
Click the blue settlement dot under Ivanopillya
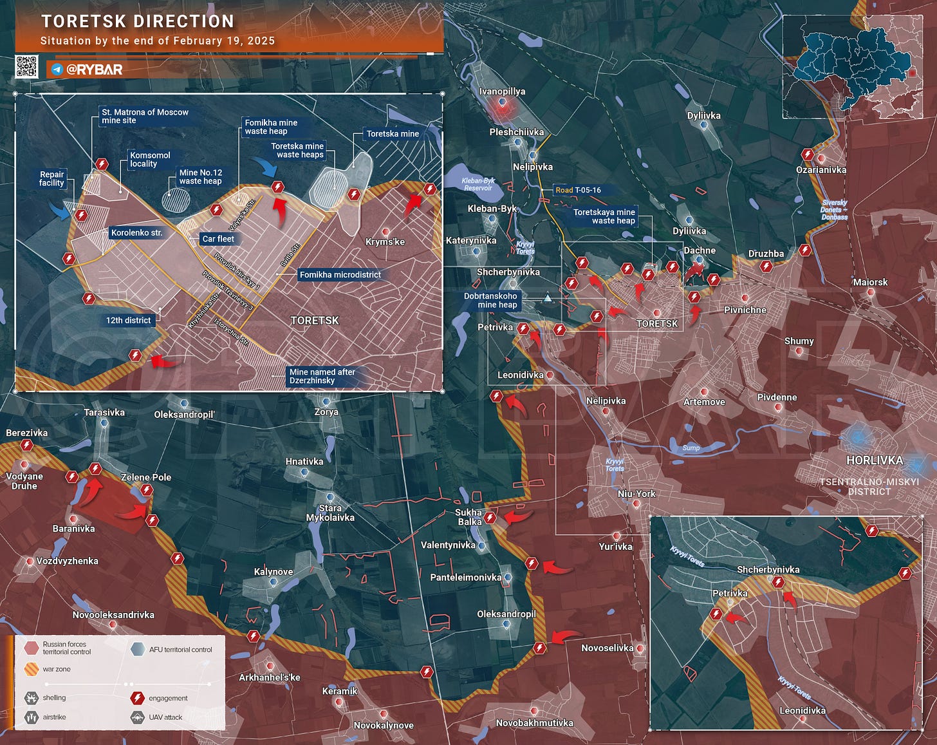point(503,102)
